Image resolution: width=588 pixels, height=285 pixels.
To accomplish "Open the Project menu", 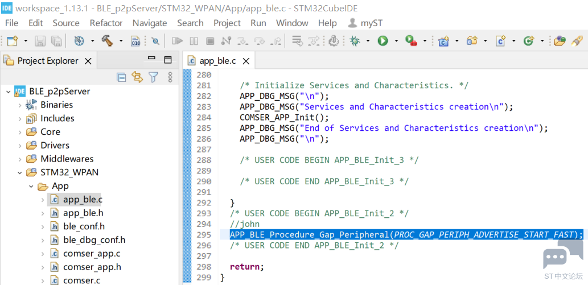I will click(227, 23).
